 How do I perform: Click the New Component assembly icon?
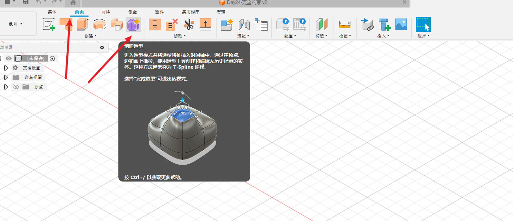227,24
